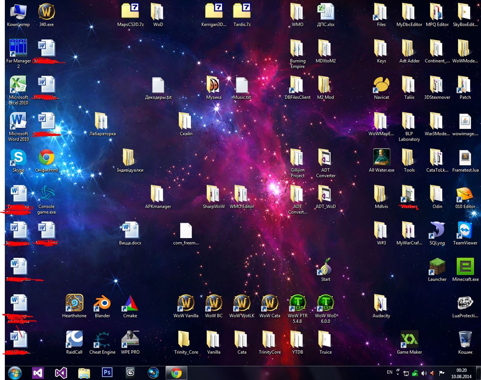Open the Hearthstone shortcut
Screen dimensions: 481x380
pos(74,303)
